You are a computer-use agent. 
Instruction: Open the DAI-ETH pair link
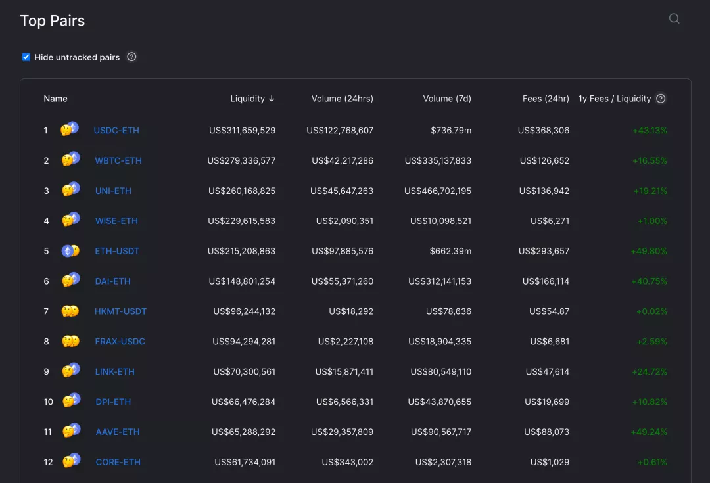113,281
